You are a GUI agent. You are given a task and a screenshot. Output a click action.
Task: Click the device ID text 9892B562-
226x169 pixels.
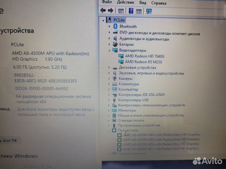[24, 75]
